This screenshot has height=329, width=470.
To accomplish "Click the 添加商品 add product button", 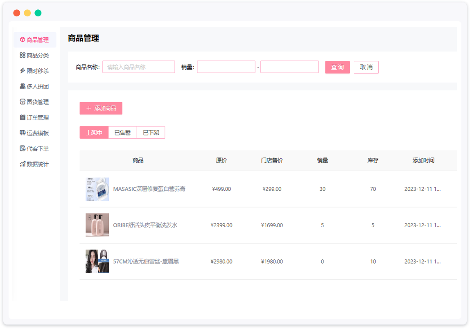I will [101, 108].
